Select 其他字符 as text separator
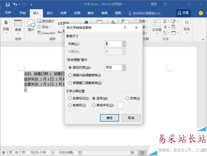207x156 pixels. pos(103,106)
